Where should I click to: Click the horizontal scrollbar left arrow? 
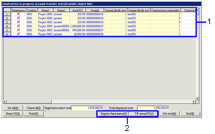click(5, 102)
